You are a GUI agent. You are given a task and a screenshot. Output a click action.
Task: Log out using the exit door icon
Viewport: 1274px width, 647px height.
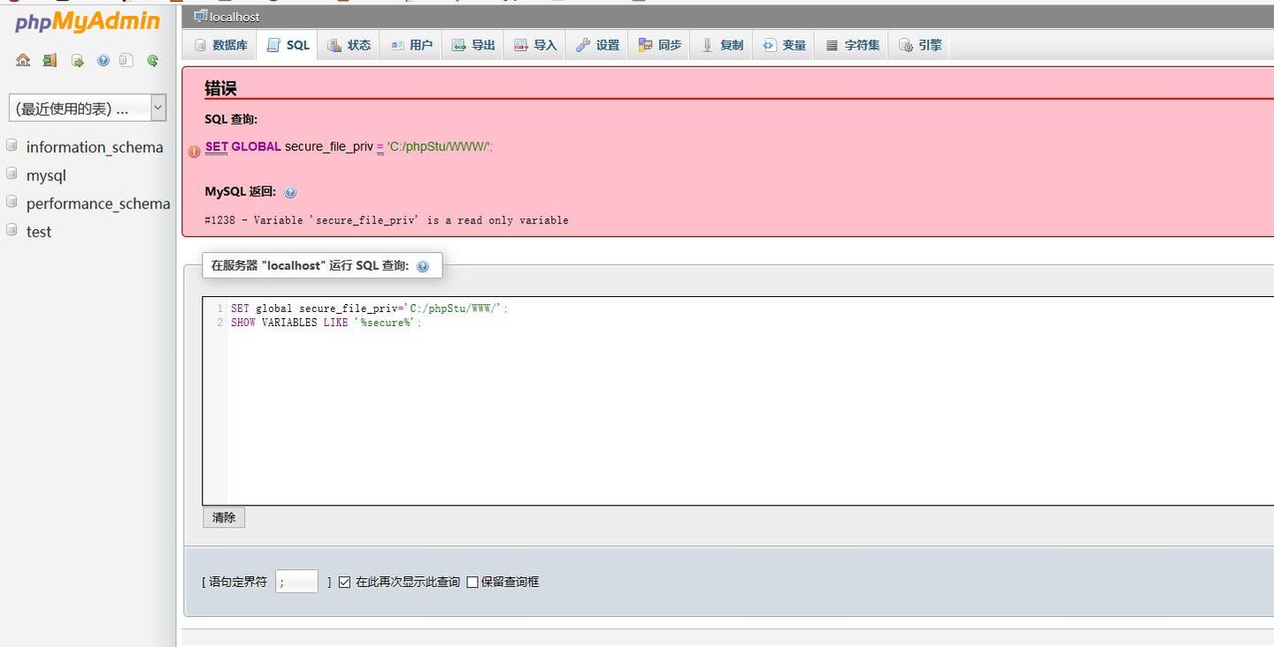pos(49,60)
